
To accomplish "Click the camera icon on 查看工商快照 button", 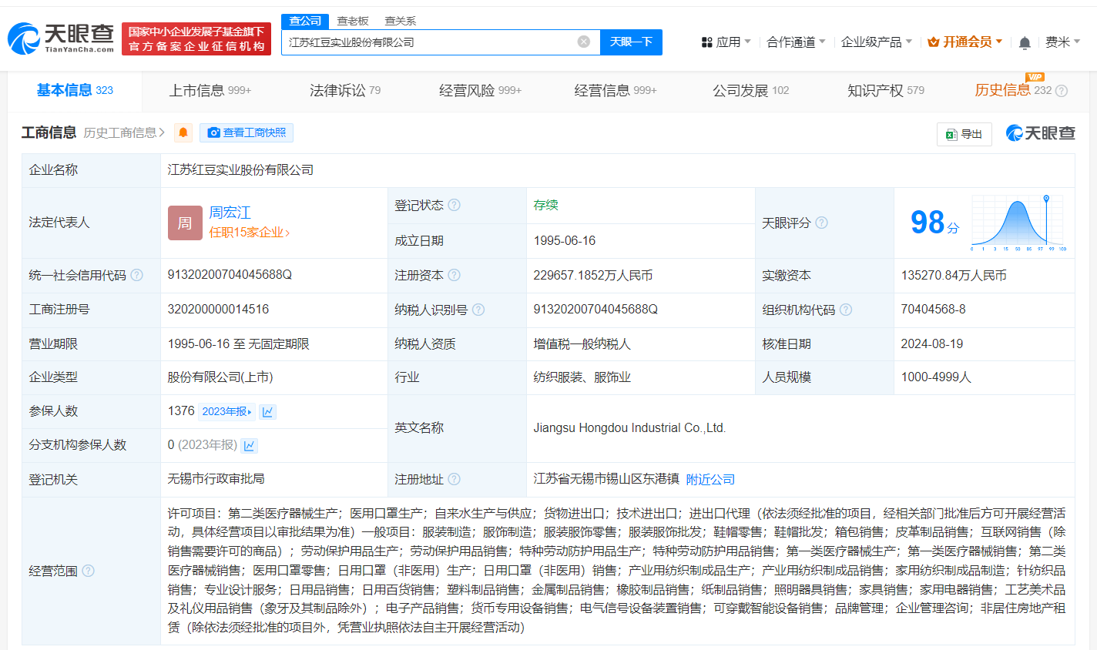I will (x=213, y=133).
